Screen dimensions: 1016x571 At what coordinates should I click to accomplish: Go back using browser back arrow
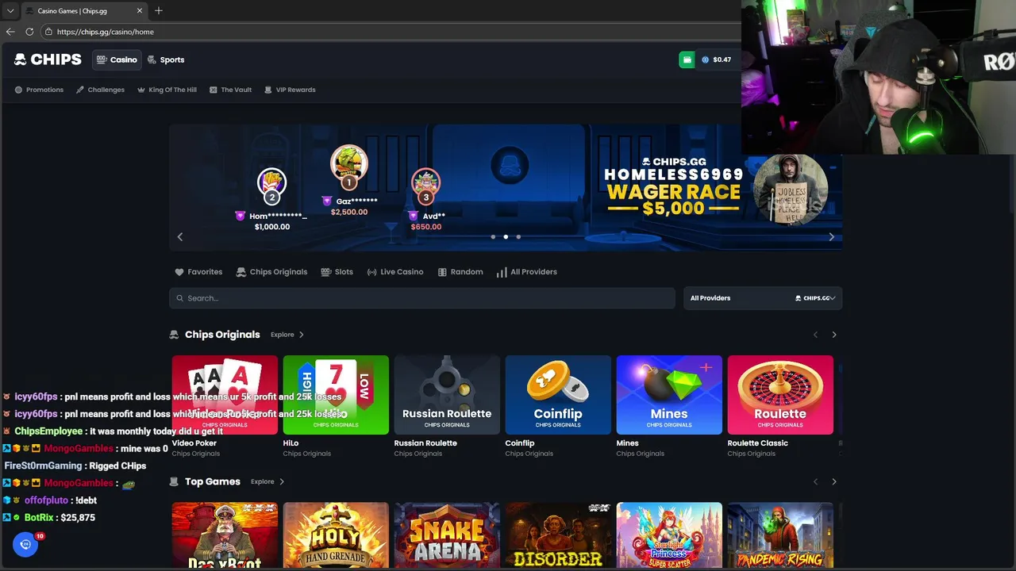[x=10, y=32]
